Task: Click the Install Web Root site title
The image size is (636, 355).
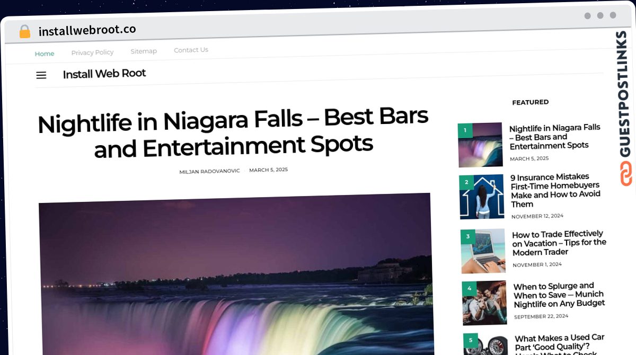Action: click(x=104, y=74)
